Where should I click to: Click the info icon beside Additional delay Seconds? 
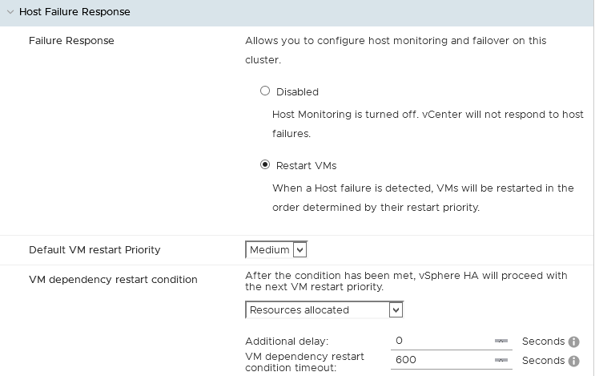click(x=574, y=342)
